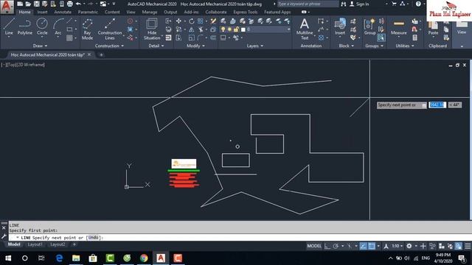The width and height of the screenshot is (472, 265).
Task: Click the Multiline Text tool
Action: 305,29
